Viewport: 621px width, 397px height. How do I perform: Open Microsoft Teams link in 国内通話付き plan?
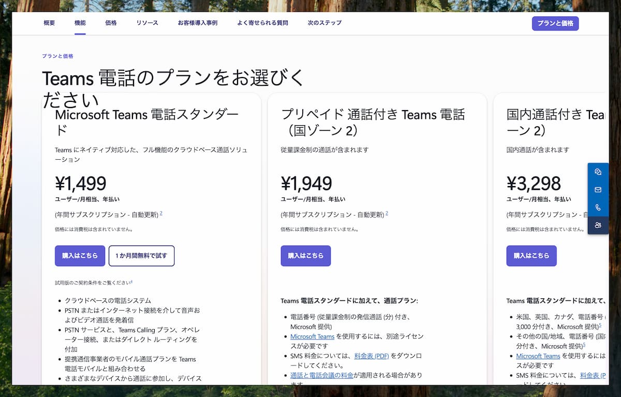click(x=538, y=356)
